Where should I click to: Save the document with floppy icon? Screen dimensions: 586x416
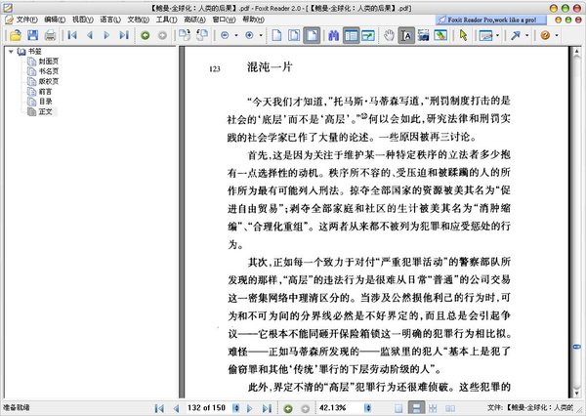pos(32,35)
